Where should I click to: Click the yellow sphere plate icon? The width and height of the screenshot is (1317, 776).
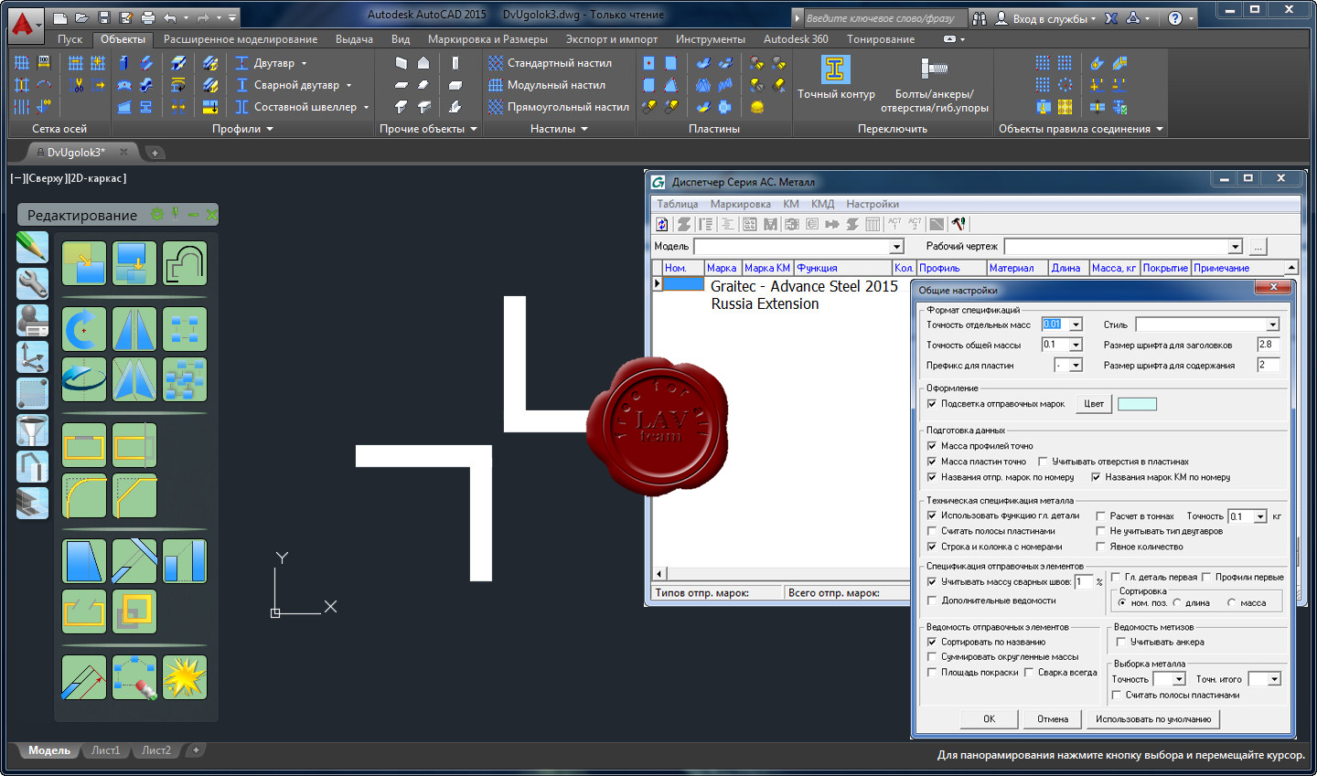tap(756, 107)
